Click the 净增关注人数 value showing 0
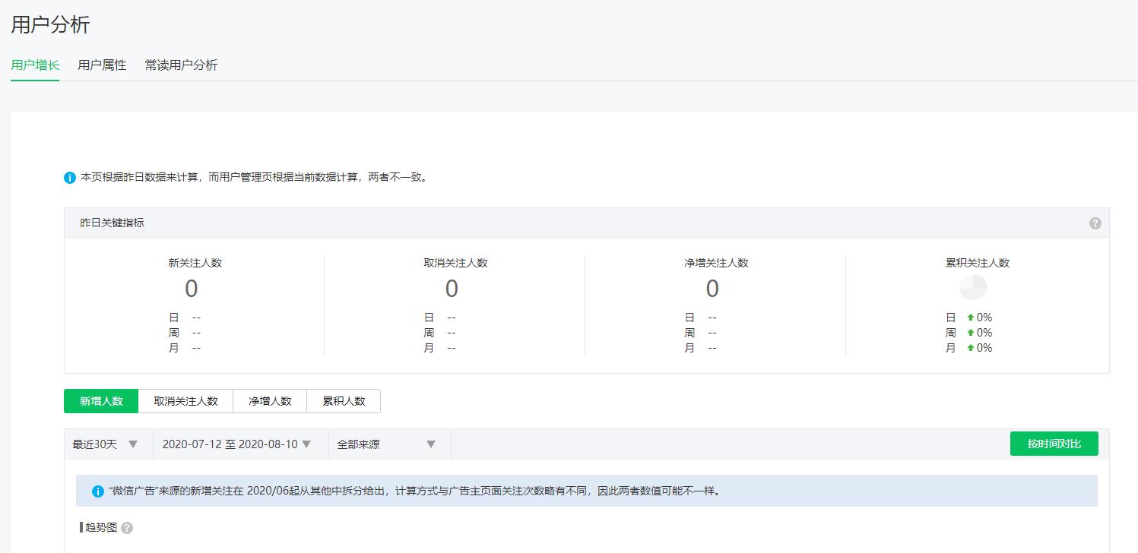This screenshot has width=1138, height=553. click(712, 289)
